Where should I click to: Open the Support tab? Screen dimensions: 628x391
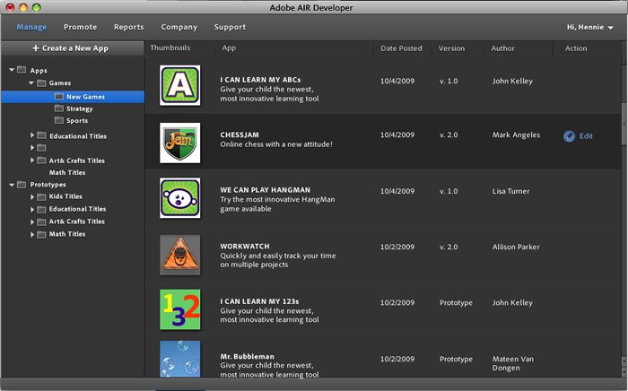click(230, 27)
